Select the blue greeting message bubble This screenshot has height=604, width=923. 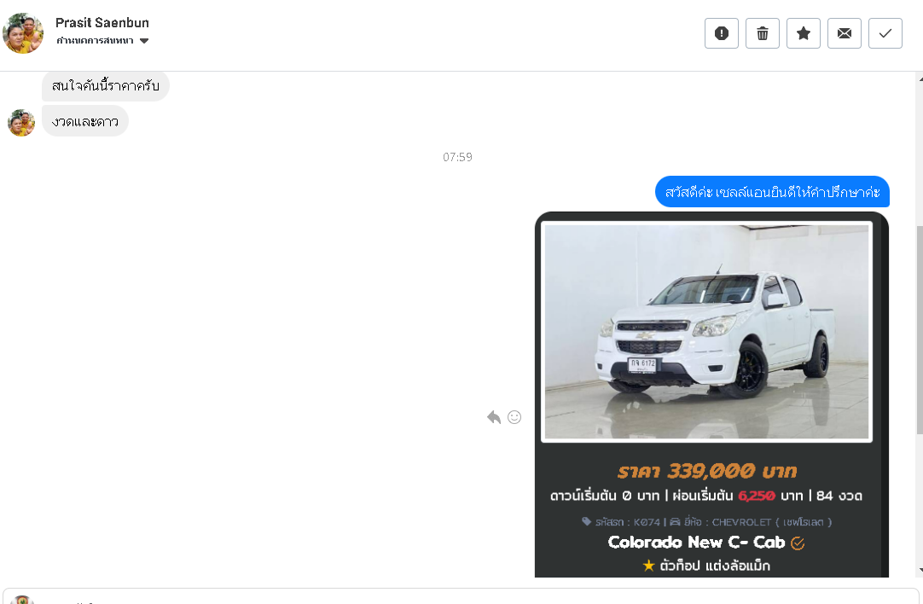[772, 192]
